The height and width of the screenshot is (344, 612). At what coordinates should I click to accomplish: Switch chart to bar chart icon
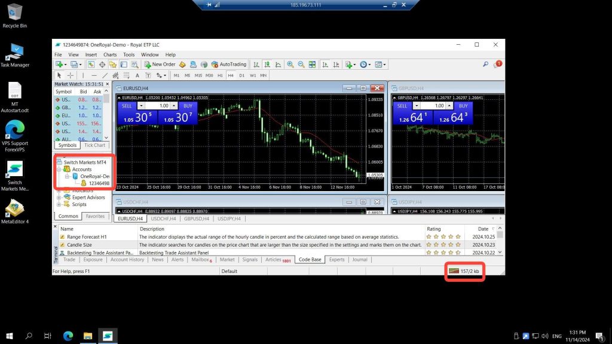point(256,64)
